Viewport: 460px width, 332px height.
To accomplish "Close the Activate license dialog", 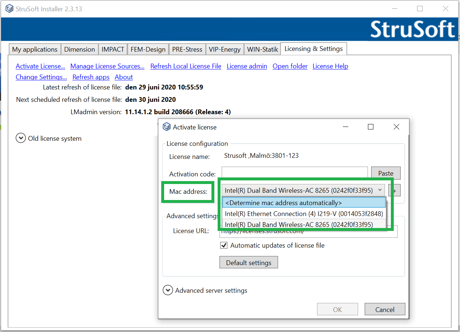I will pos(396,127).
